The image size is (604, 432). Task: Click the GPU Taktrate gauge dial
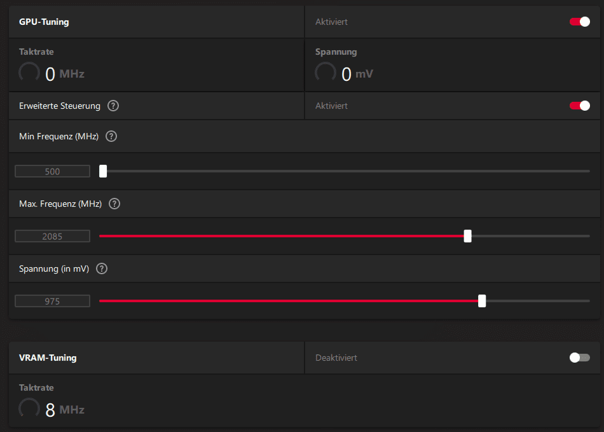29,73
